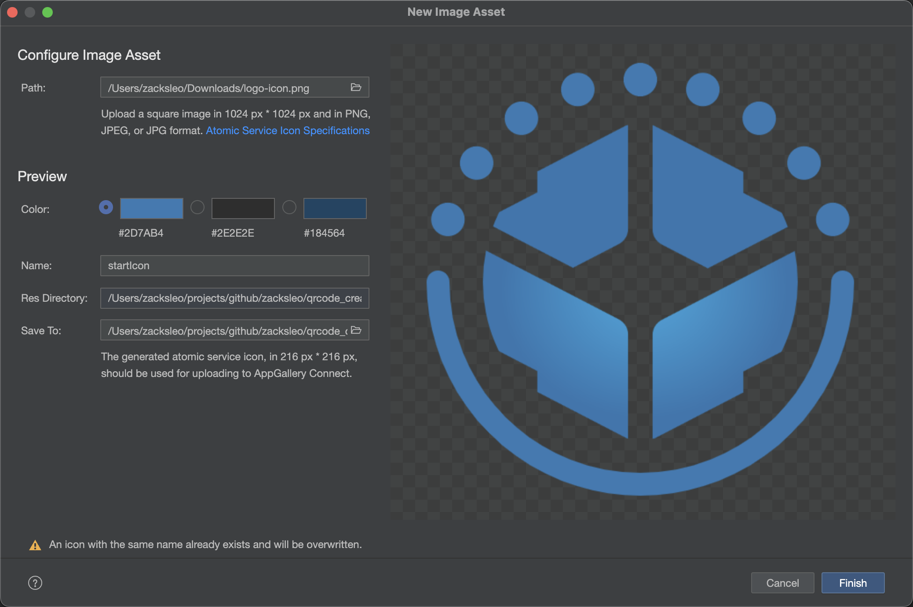Select the #2E2E2E color radio button
913x607 pixels.
197,207
